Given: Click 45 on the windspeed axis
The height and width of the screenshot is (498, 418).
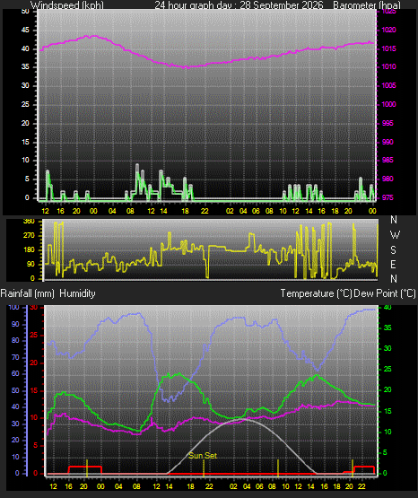Looking at the screenshot, I should tap(25, 30).
